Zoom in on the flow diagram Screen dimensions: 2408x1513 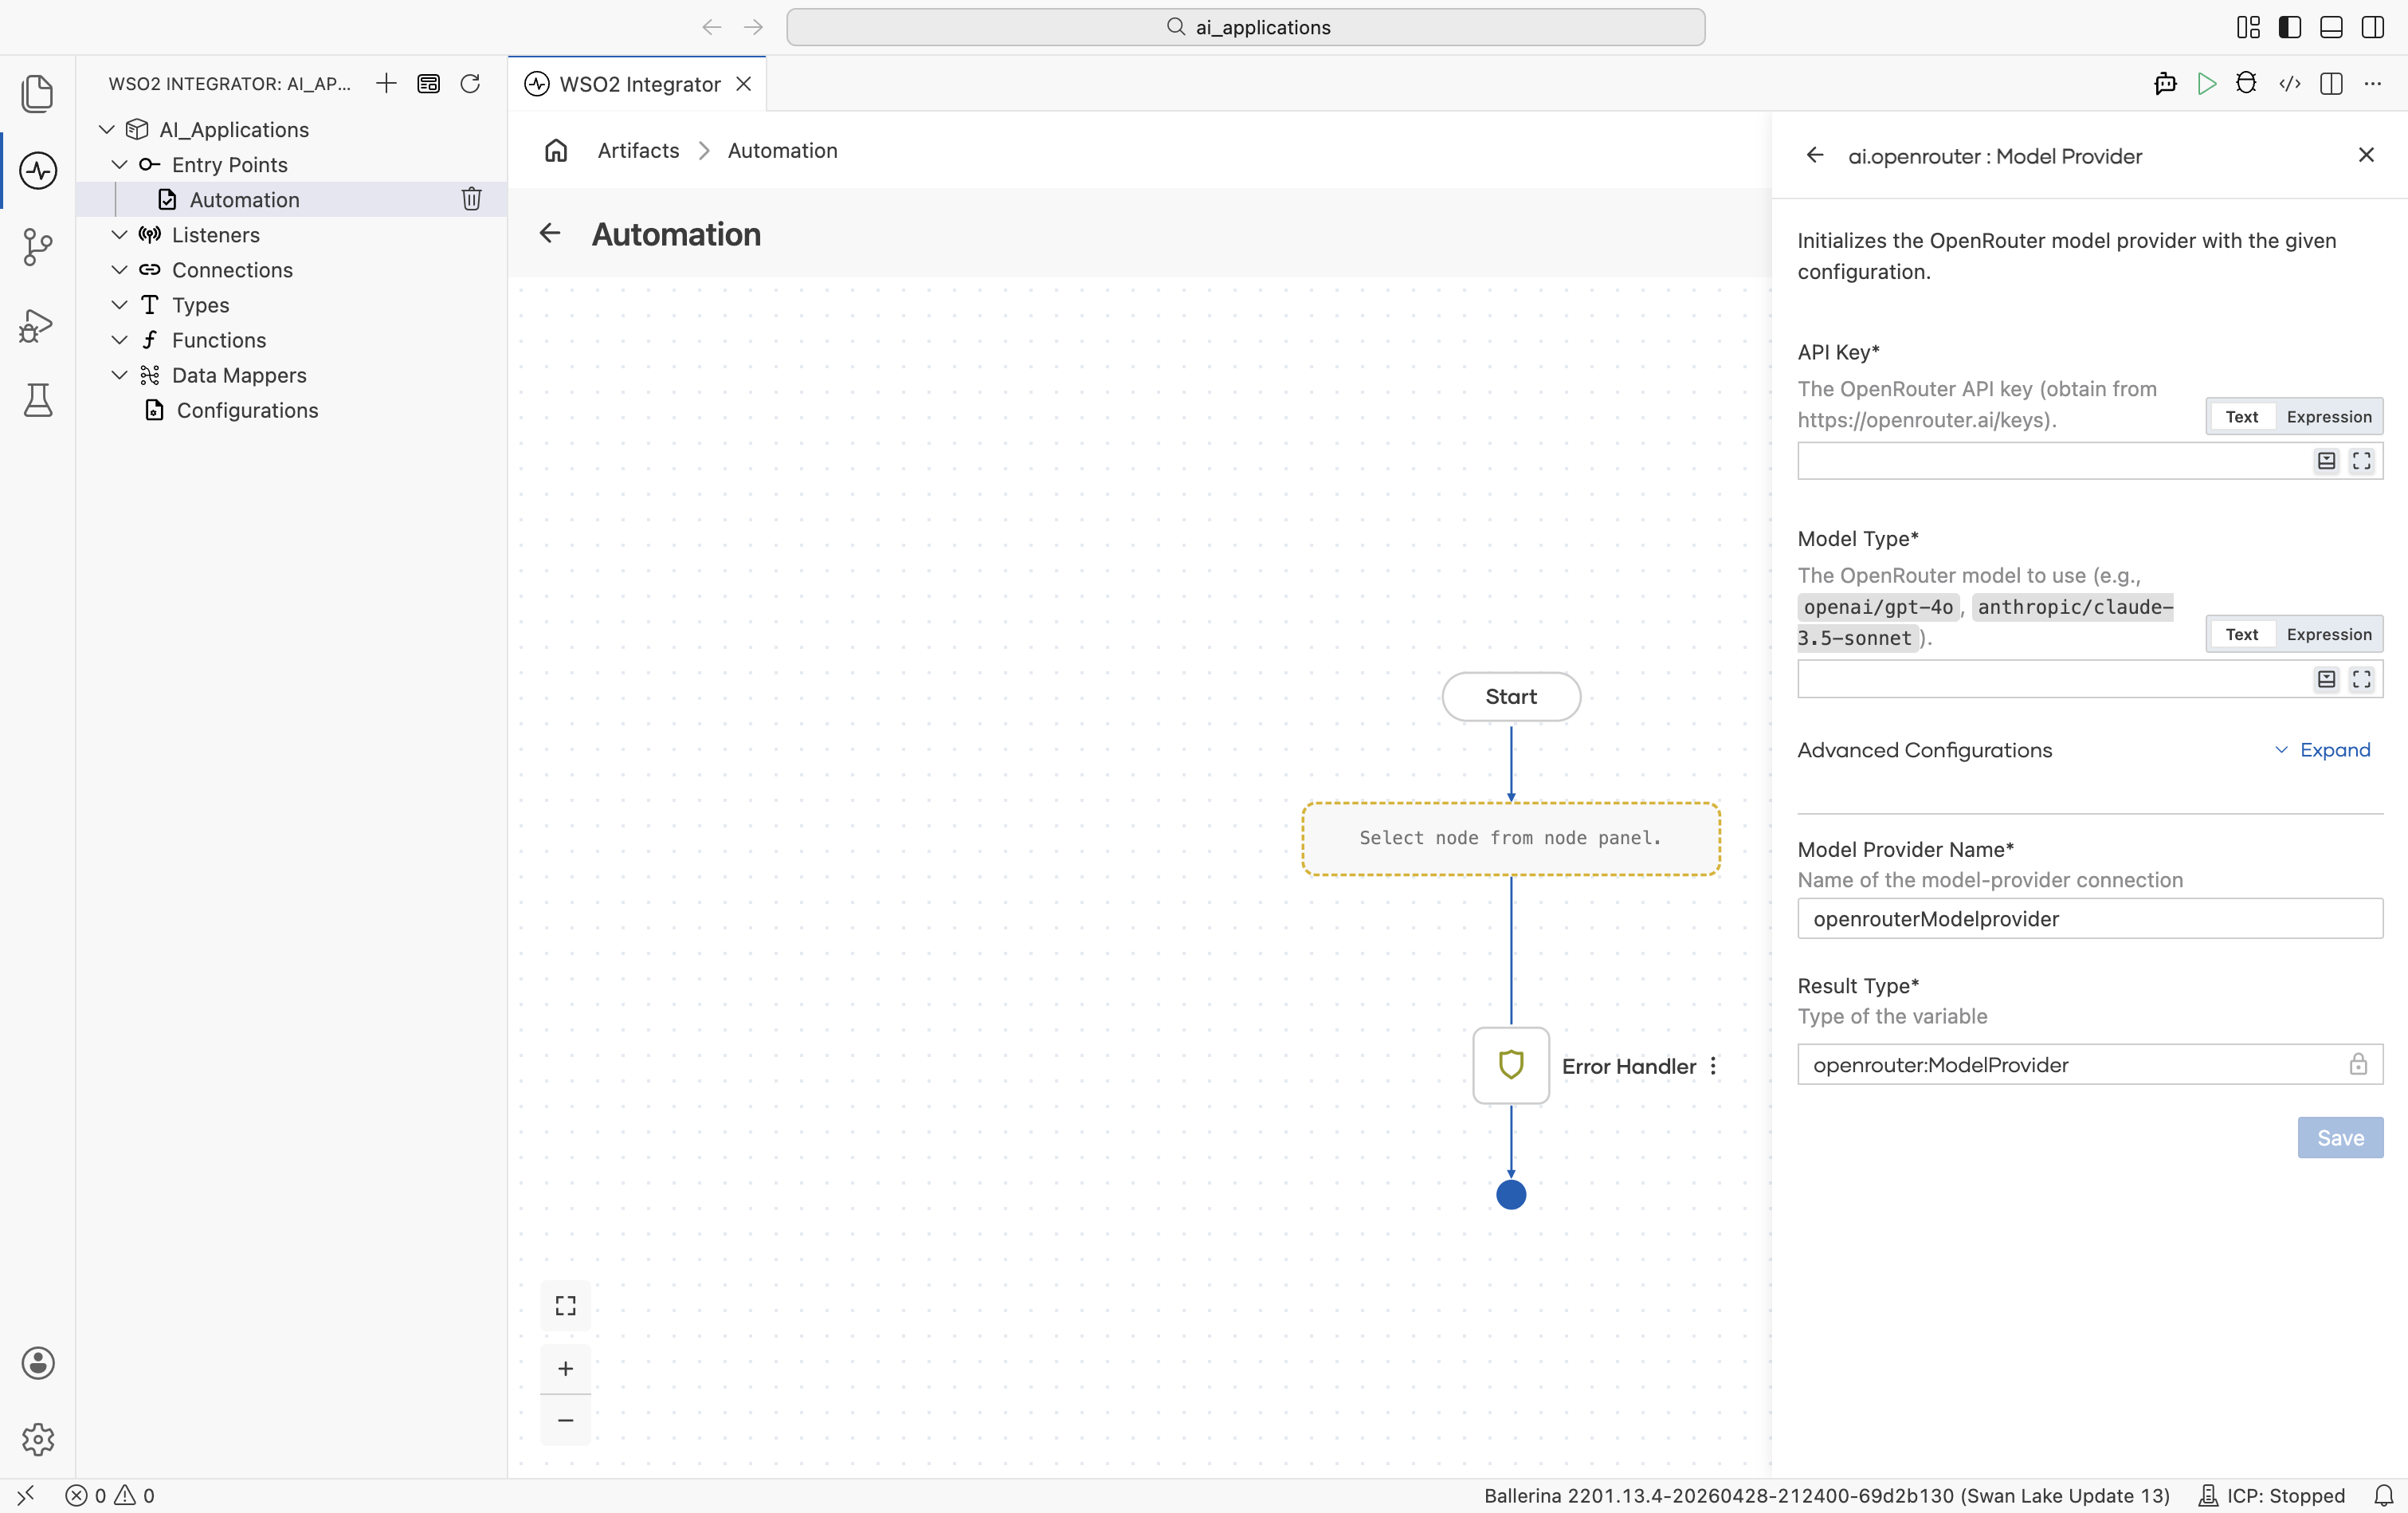(x=566, y=1369)
